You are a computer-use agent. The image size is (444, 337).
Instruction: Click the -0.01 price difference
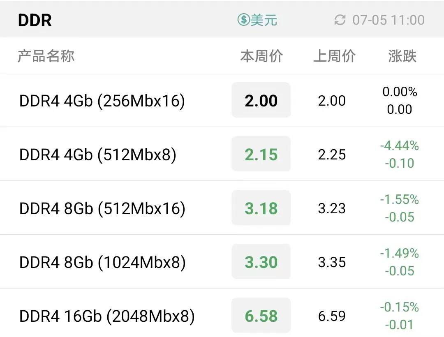(x=400, y=325)
